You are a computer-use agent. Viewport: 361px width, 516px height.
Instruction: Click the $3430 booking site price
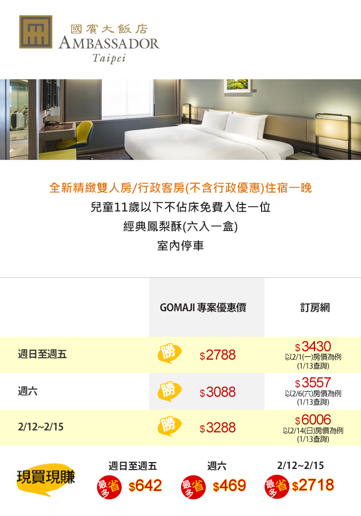[x=313, y=347]
